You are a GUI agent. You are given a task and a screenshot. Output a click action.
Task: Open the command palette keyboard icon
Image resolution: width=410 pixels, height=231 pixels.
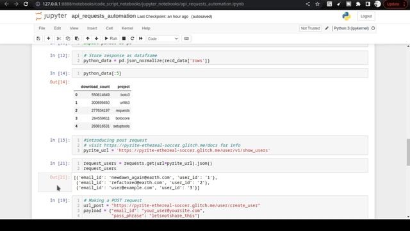tap(186, 38)
